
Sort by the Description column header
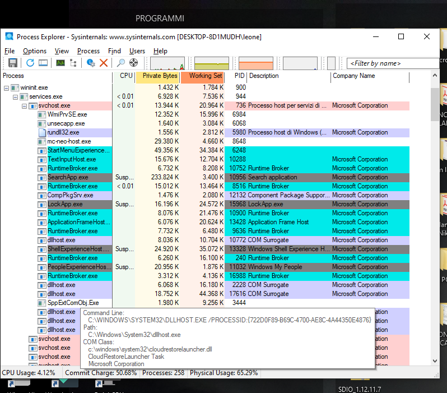288,76
